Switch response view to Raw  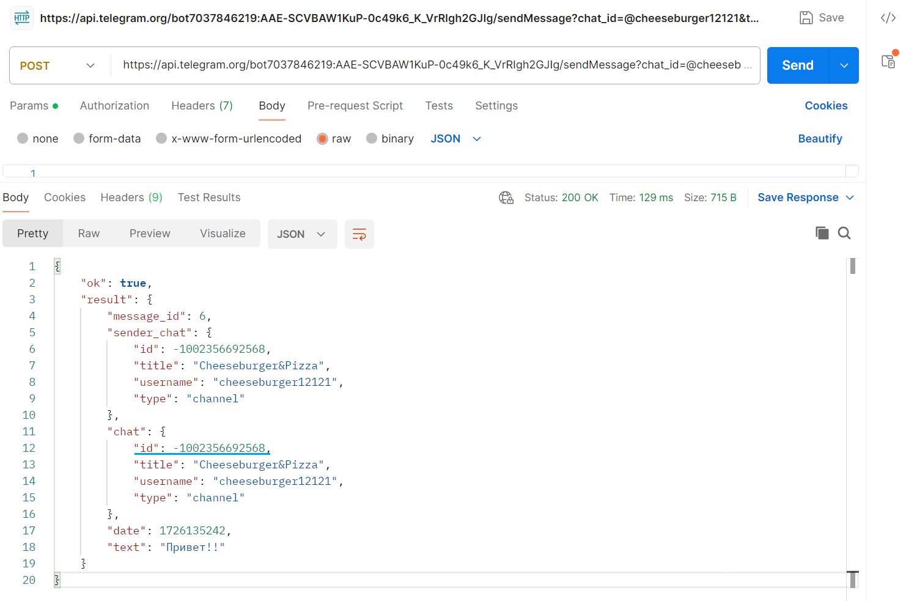89,234
